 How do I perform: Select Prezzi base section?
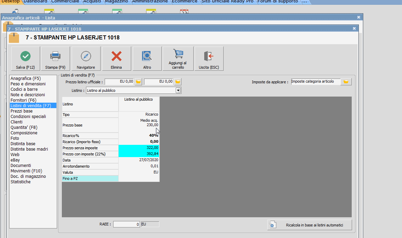coord(21,111)
